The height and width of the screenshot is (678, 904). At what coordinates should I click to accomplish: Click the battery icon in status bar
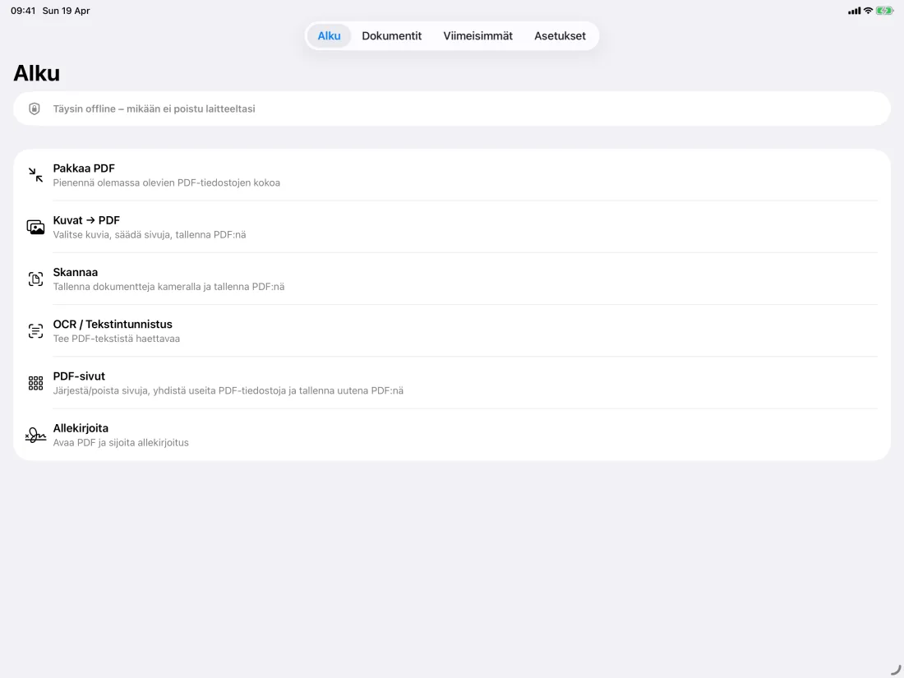[884, 11]
